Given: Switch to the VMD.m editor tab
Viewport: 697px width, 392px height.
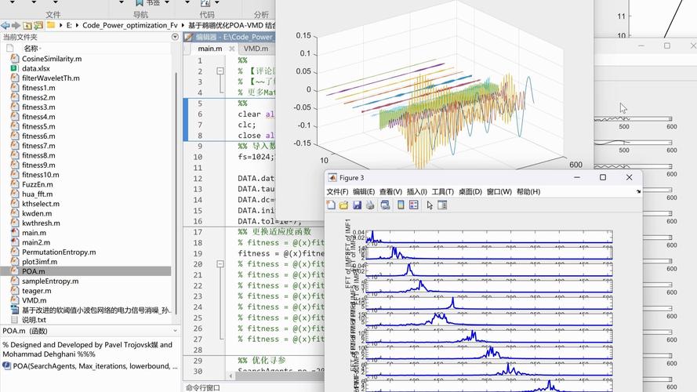Looking at the screenshot, I should (x=256, y=49).
